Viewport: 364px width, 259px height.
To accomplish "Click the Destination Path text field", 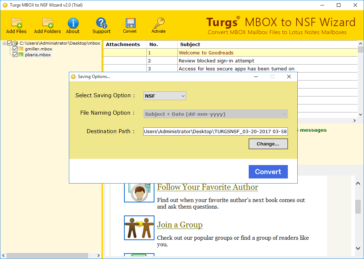I will [x=215, y=131].
